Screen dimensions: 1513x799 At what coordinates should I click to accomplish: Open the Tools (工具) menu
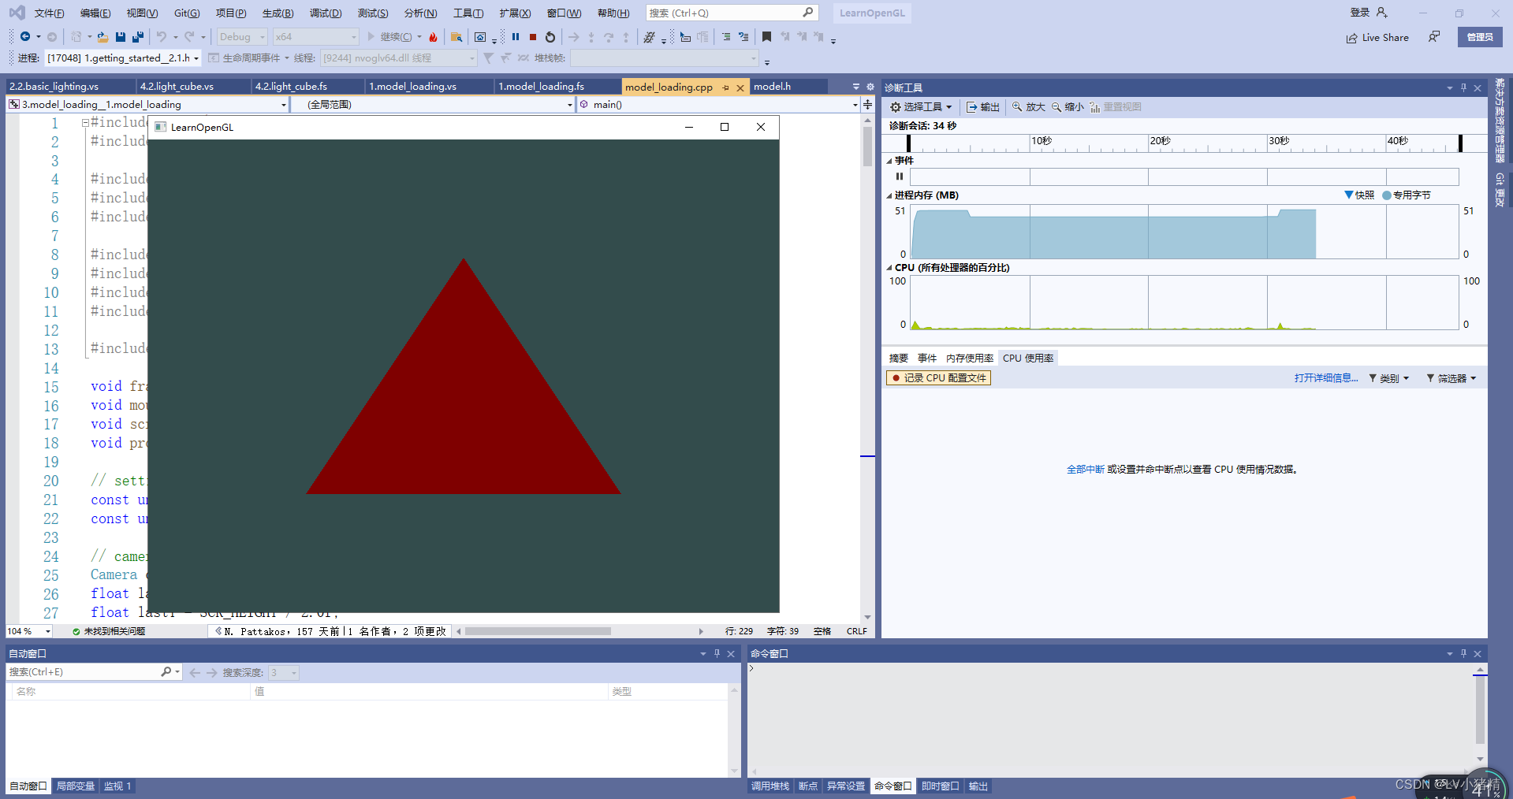tap(468, 13)
